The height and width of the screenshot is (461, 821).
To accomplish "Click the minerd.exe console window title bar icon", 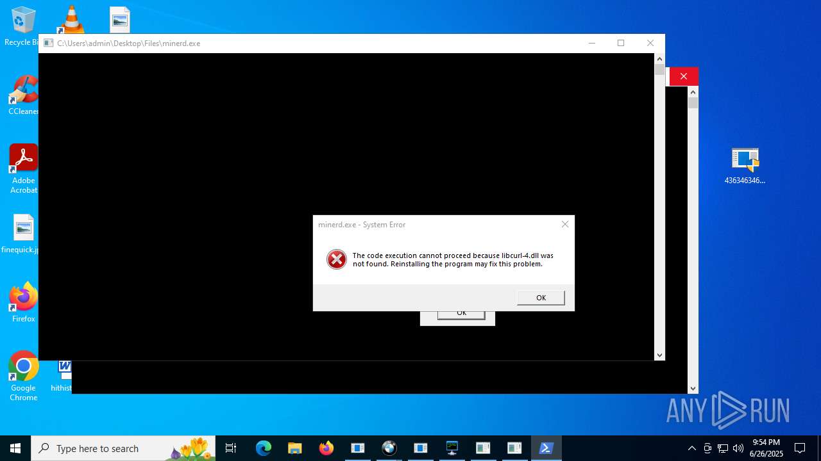I will pos(48,44).
